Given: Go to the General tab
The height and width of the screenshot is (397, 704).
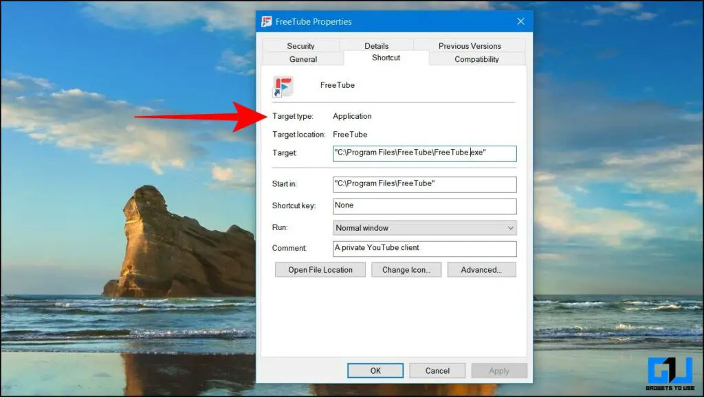Looking at the screenshot, I should point(303,59).
